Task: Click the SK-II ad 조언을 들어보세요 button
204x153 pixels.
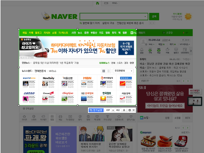Action: pyautogui.click(x=165, y=106)
